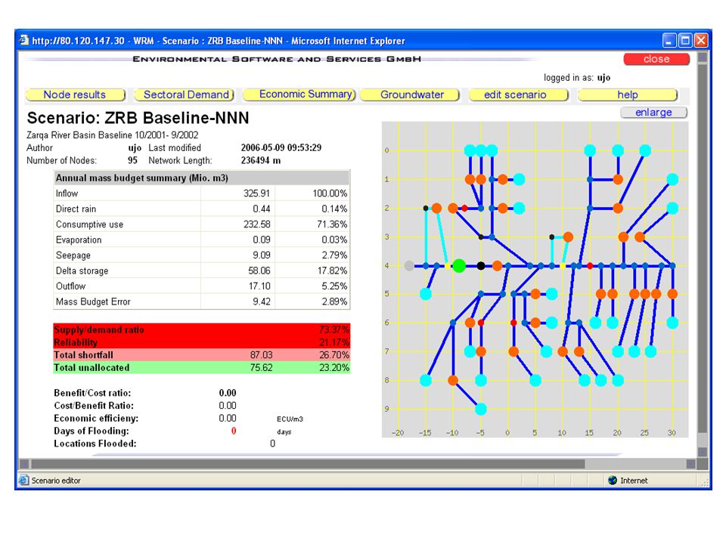Viewport: 726px width, 544px height.
Task: Click the Inflow value 325.91
Action: 256,193
